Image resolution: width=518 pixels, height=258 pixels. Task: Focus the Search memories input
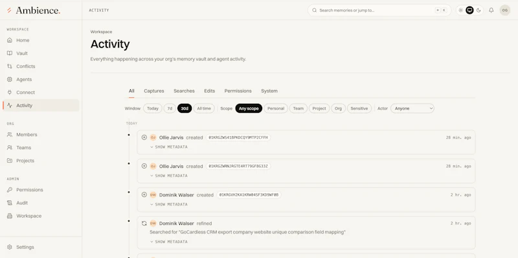coord(379,10)
